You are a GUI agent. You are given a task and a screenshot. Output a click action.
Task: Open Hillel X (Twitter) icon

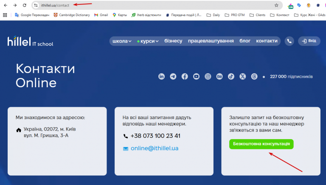tap(243, 77)
